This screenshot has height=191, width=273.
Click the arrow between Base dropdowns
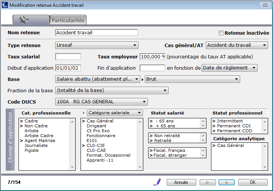click(143, 79)
